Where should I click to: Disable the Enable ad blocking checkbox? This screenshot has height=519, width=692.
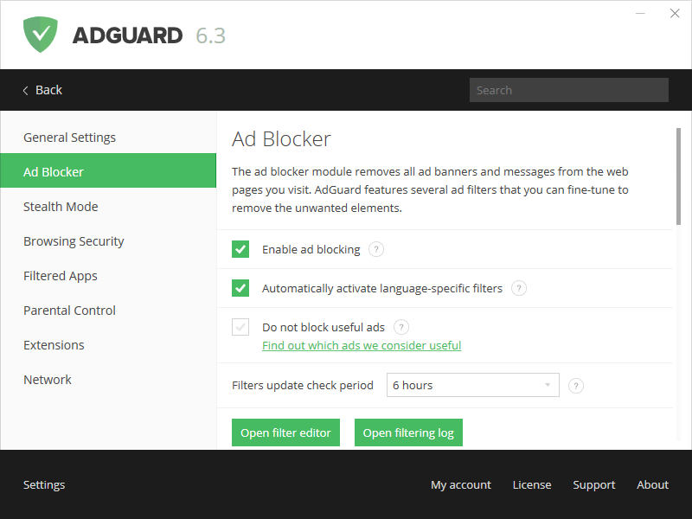[240, 249]
